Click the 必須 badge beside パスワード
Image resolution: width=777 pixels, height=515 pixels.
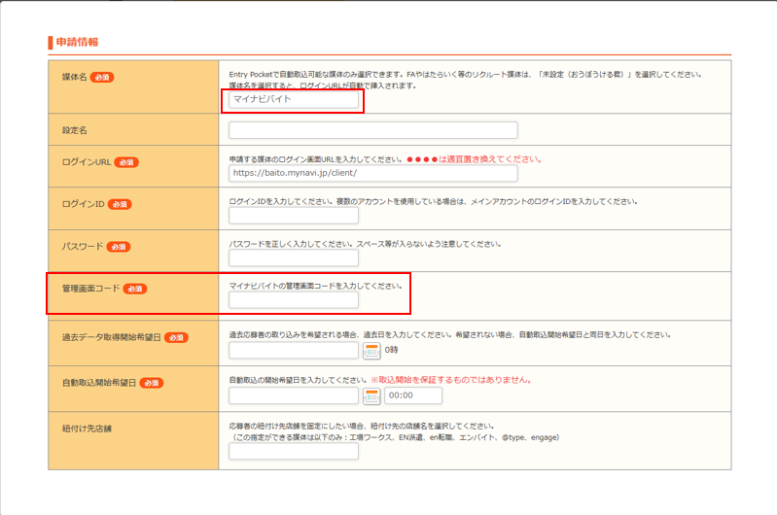(x=119, y=247)
